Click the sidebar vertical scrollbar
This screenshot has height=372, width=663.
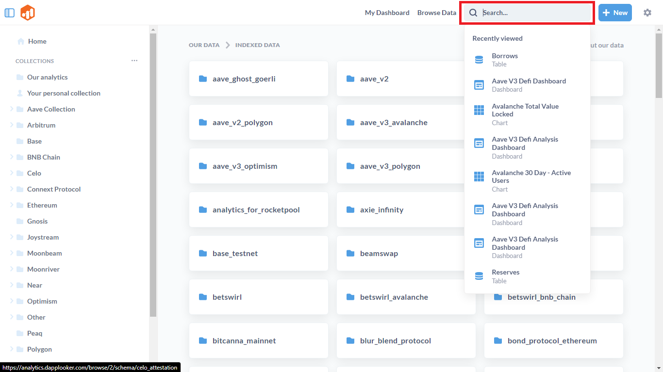[x=153, y=175]
